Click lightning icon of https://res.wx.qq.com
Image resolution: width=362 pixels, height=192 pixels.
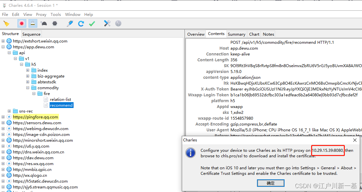(9, 163)
